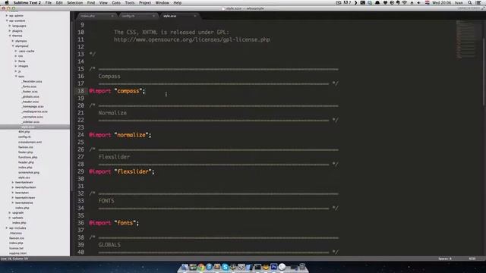Switch to the index.php tab

click(x=96, y=16)
